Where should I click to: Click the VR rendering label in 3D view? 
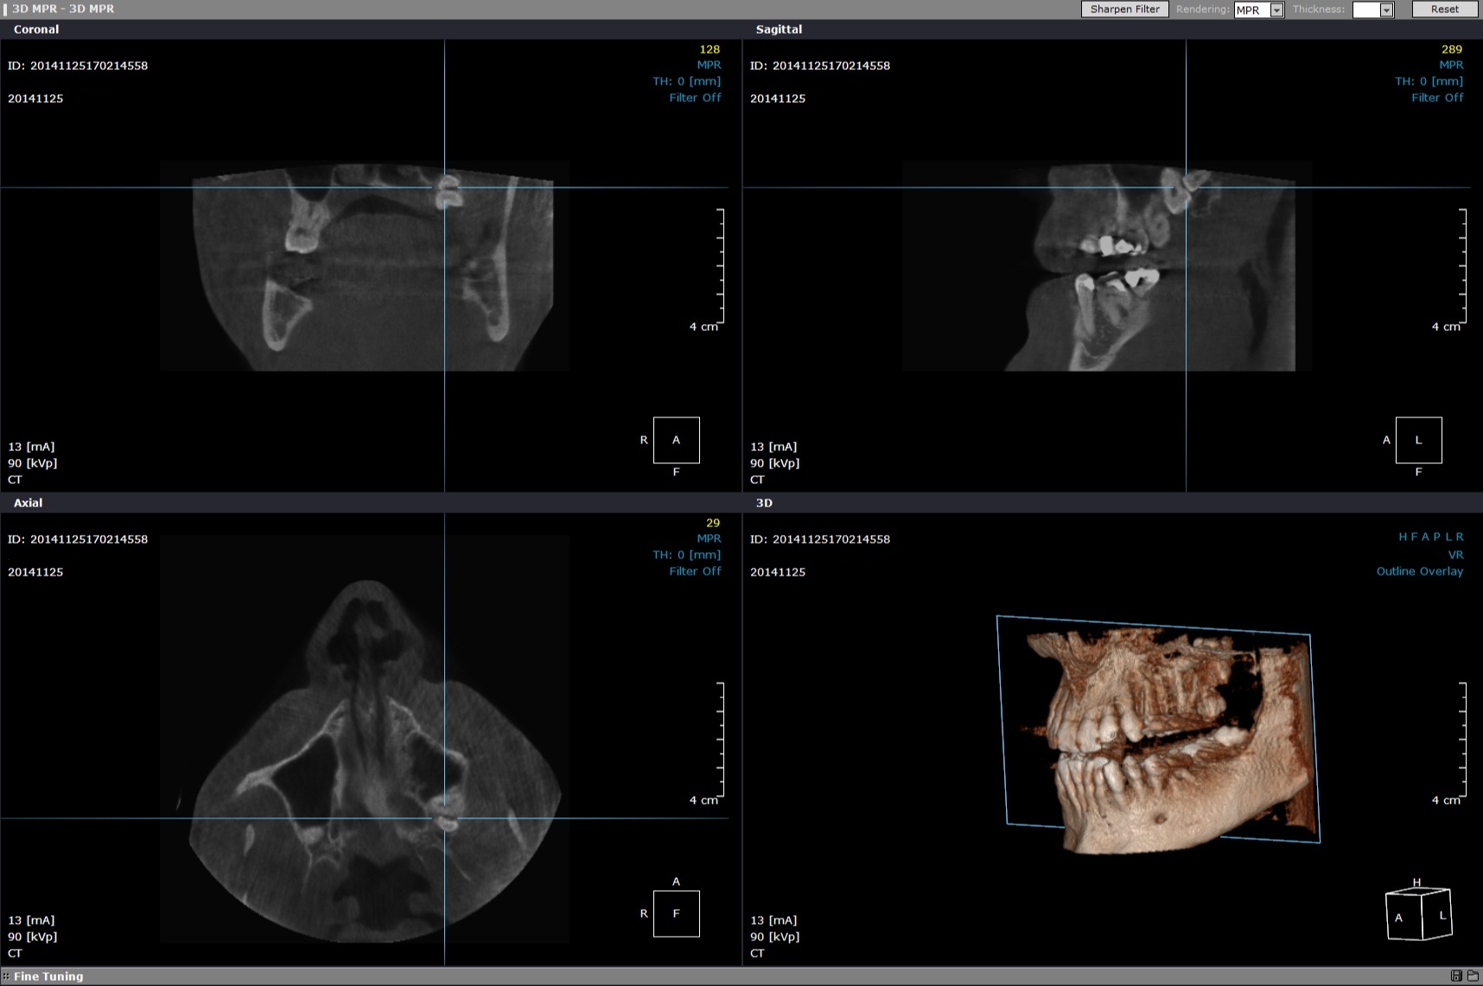(x=1455, y=555)
